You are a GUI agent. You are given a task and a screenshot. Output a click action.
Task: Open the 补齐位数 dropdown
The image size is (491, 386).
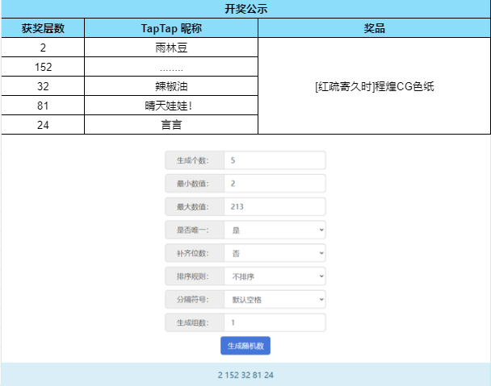pos(275,253)
